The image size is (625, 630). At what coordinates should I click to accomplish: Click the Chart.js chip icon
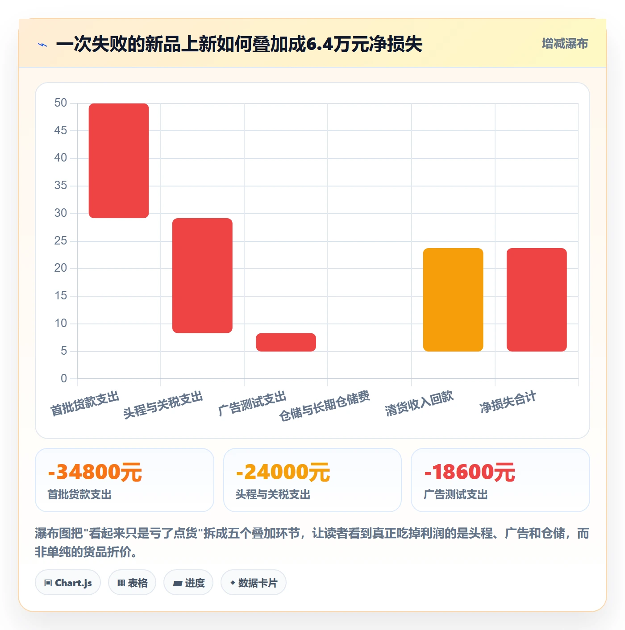(x=48, y=583)
